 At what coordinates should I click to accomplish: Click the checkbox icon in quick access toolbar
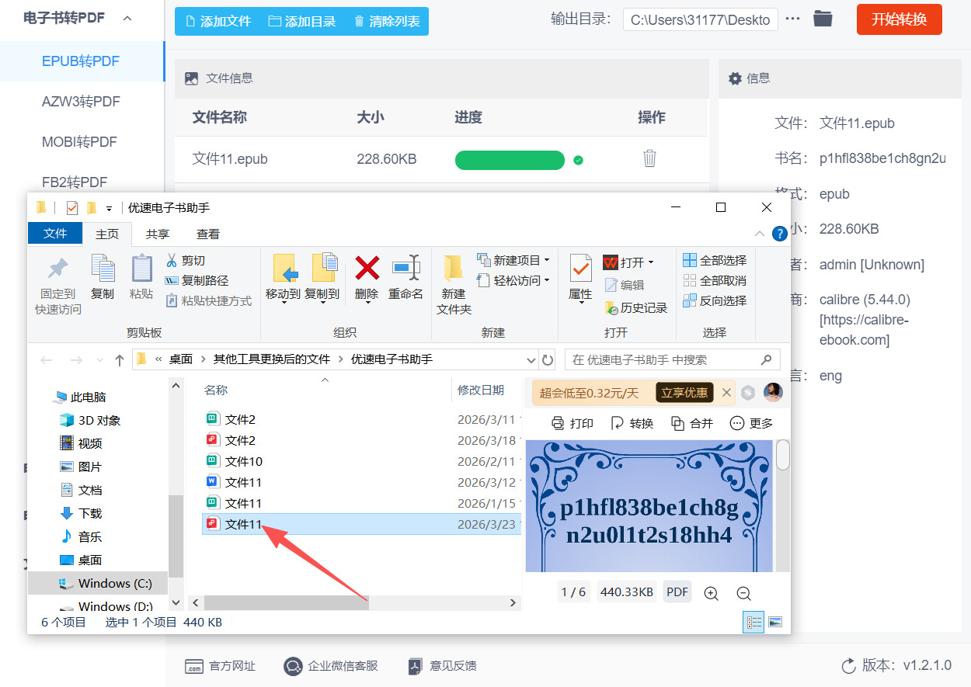pyautogui.click(x=73, y=207)
